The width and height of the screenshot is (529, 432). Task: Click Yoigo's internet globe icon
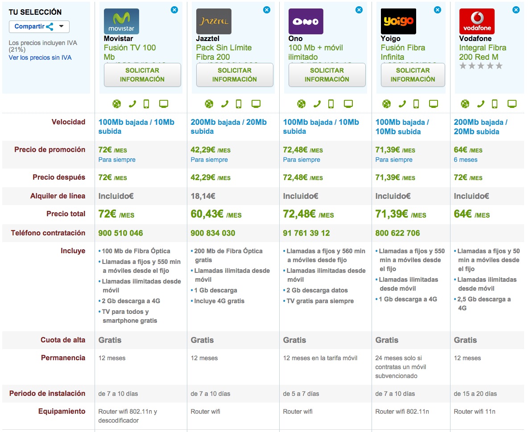(x=387, y=104)
